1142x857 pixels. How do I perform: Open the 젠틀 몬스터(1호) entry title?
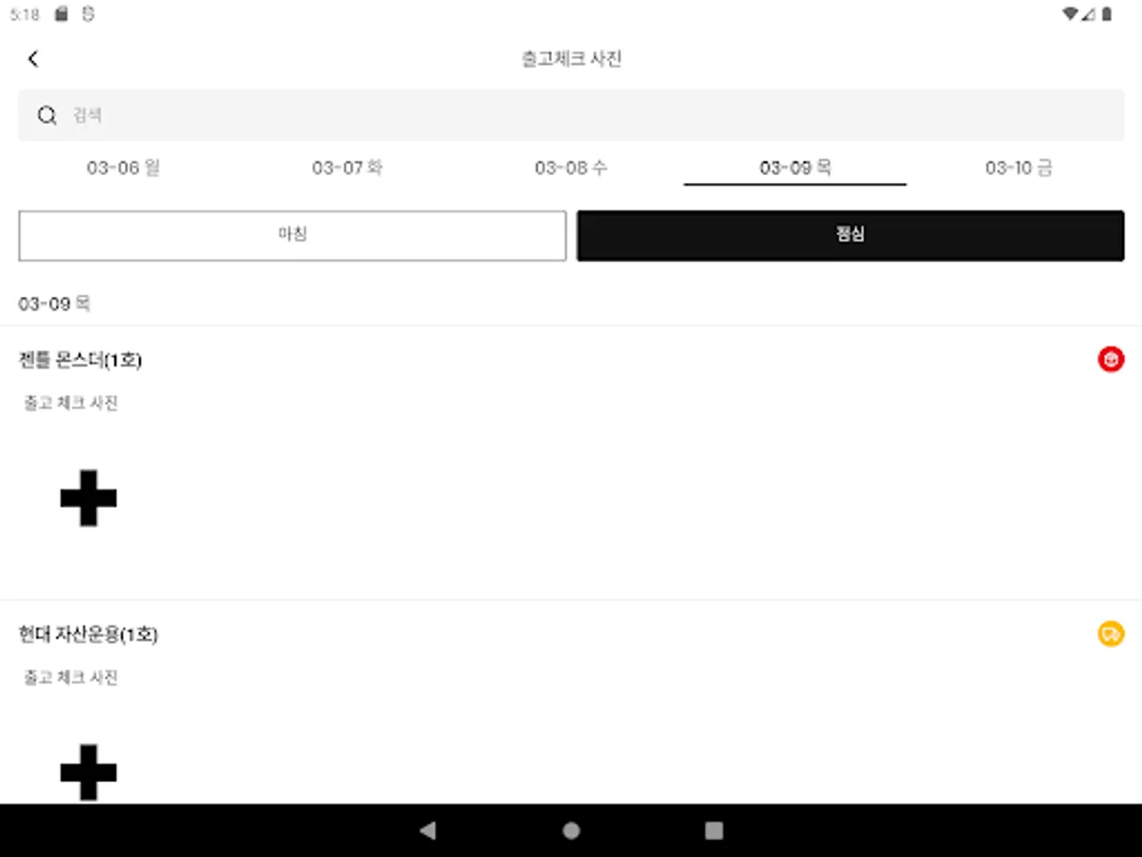[80, 360]
